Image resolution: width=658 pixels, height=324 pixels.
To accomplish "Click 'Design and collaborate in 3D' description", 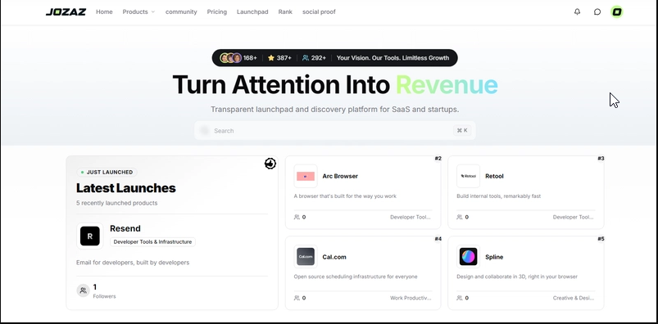I will click(517, 277).
